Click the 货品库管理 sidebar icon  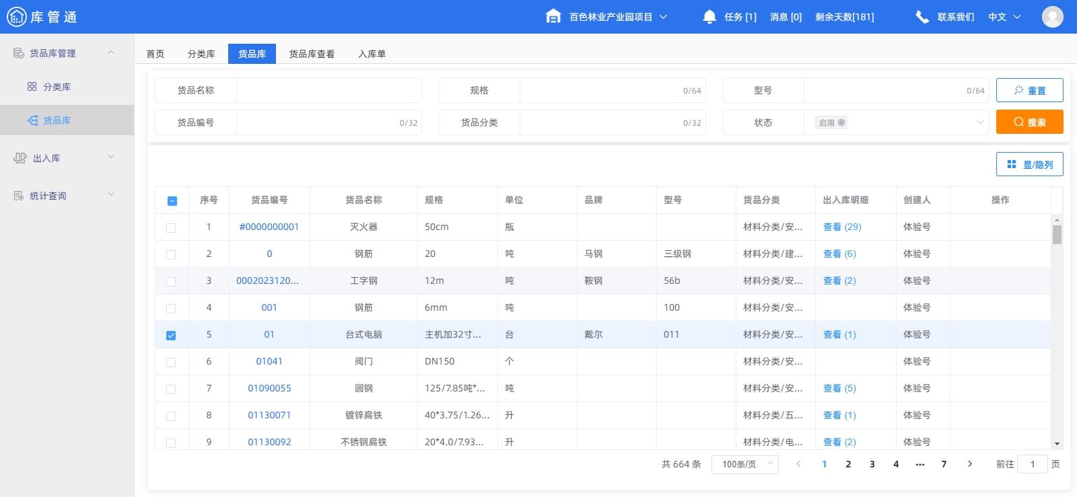(x=19, y=53)
